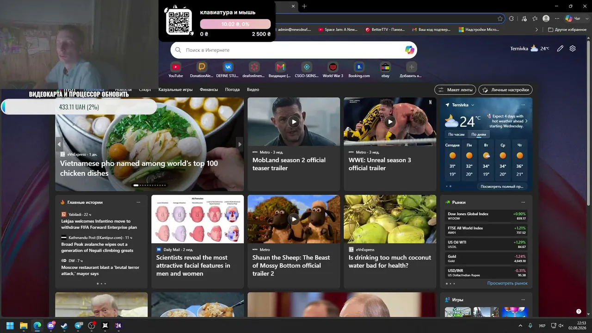Open the Рынки card options menu
The image size is (592, 333).
pos(523,202)
